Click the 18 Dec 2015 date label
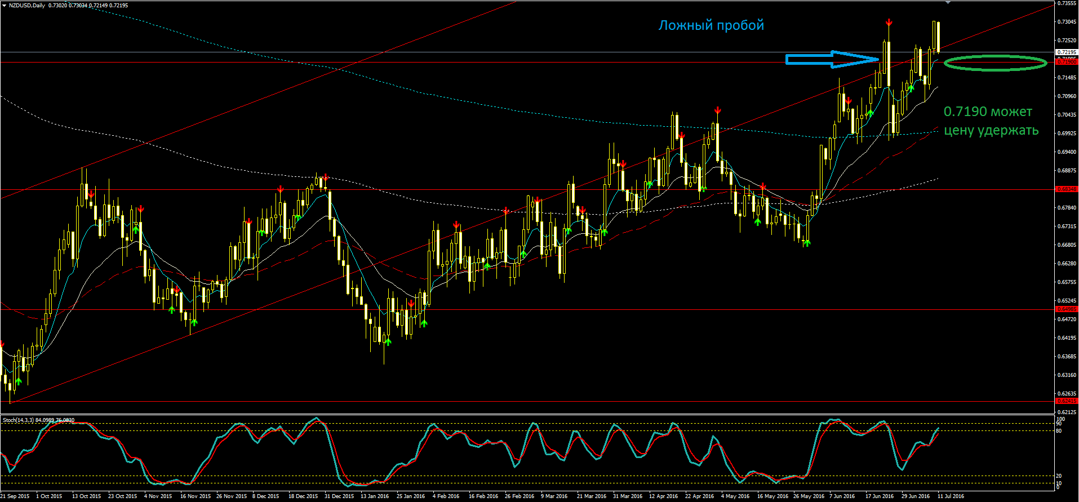The width and height of the screenshot is (1079, 502). [x=303, y=496]
